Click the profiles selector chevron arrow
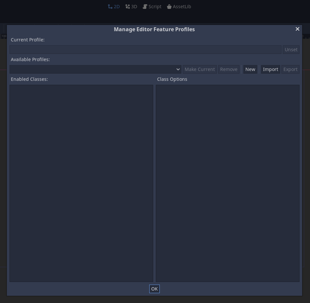The width and height of the screenshot is (310, 303). coord(178,69)
